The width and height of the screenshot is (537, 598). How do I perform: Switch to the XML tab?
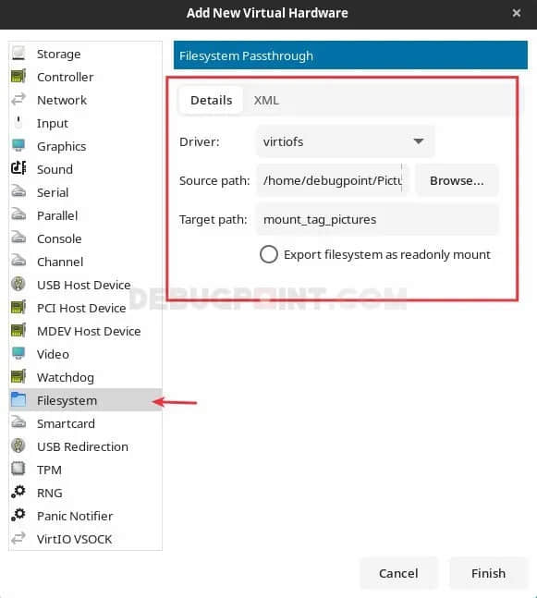tap(266, 101)
